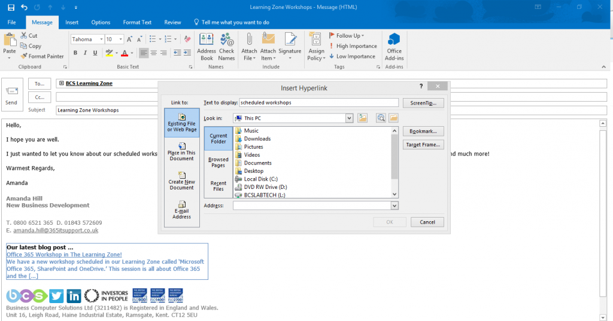Open Signature dropdown
Screen dimensions: 613x321
tap(290, 47)
